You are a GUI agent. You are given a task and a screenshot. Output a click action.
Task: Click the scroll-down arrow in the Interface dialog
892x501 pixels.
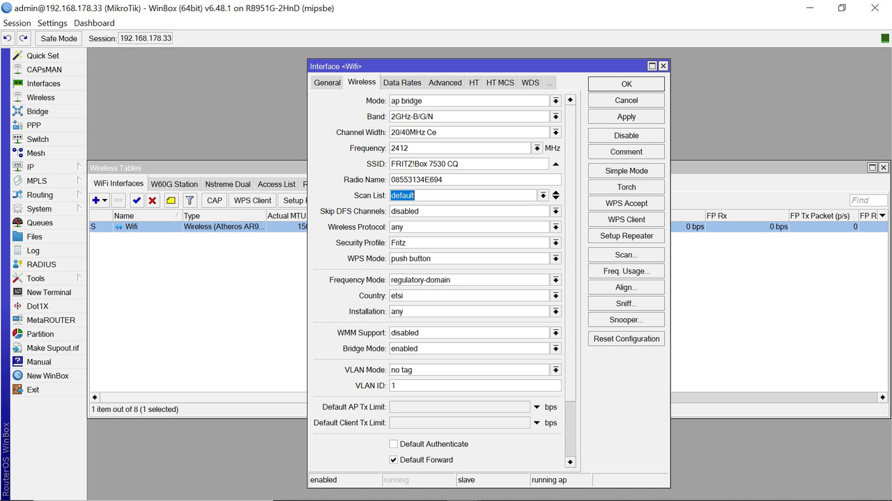point(570,462)
